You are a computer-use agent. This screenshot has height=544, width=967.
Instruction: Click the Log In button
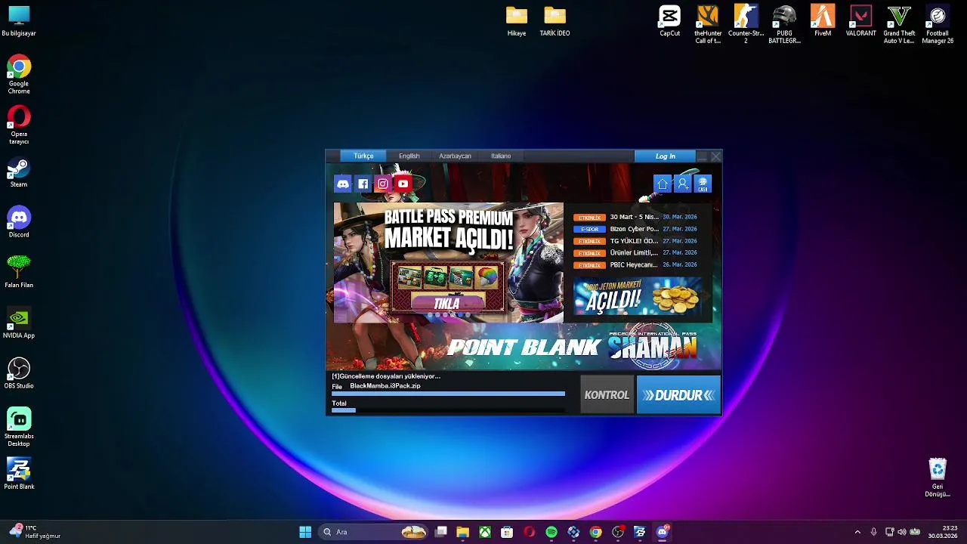[666, 156]
